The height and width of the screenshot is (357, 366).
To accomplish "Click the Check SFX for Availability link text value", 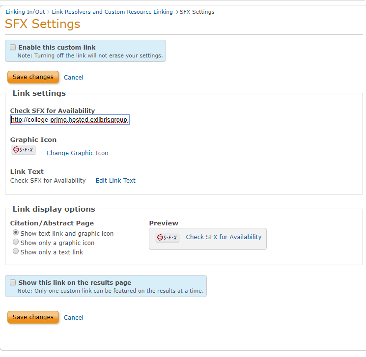I will pos(48,181).
